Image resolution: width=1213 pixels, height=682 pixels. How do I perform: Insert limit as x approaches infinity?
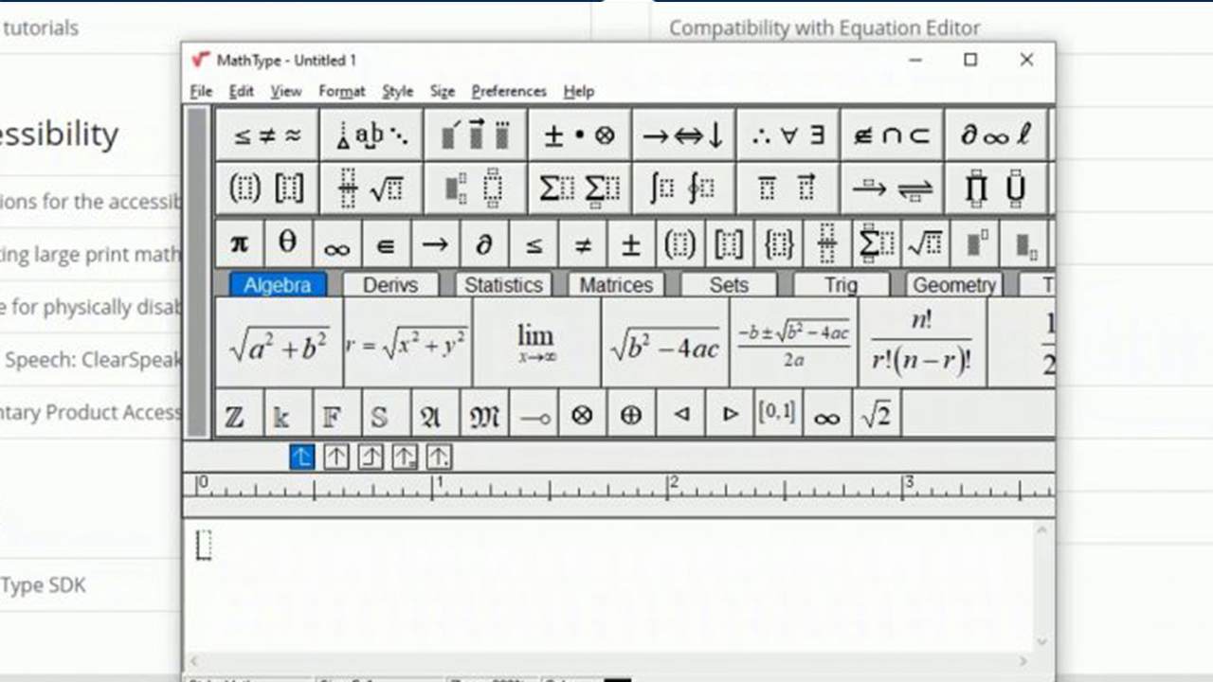tap(536, 343)
